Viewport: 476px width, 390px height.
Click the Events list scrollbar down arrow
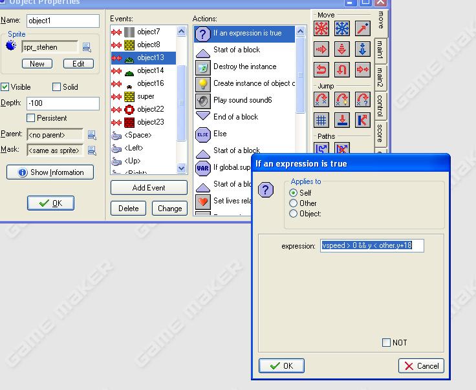click(x=182, y=168)
